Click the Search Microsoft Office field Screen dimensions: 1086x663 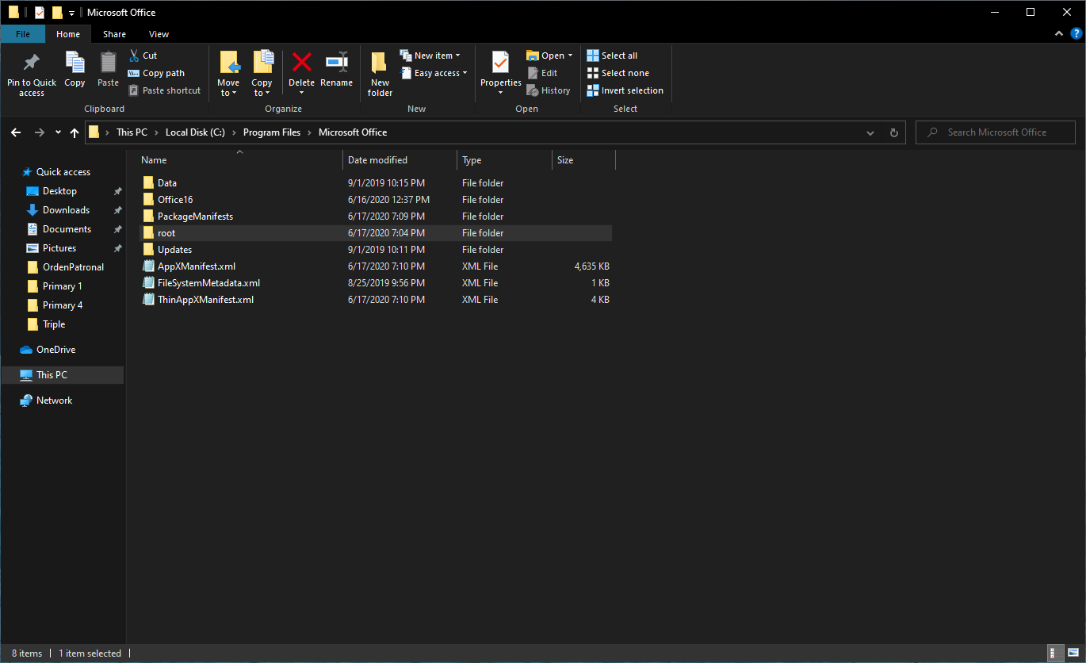996,132
